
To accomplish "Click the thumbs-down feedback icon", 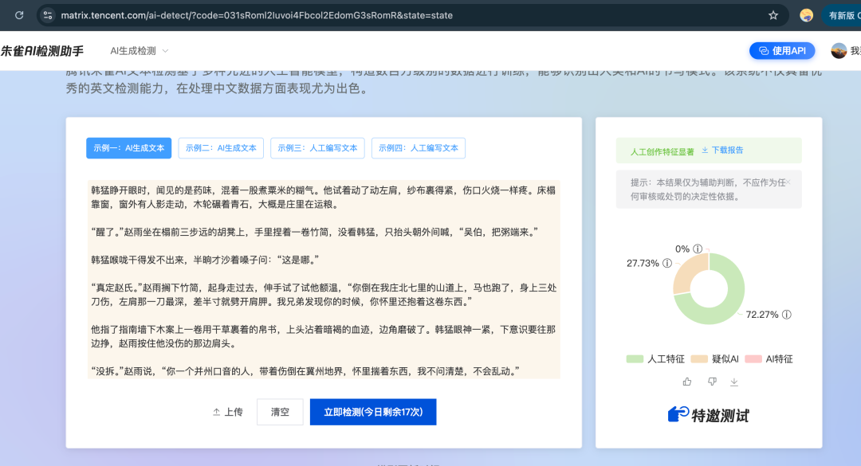I will point(712,382).
